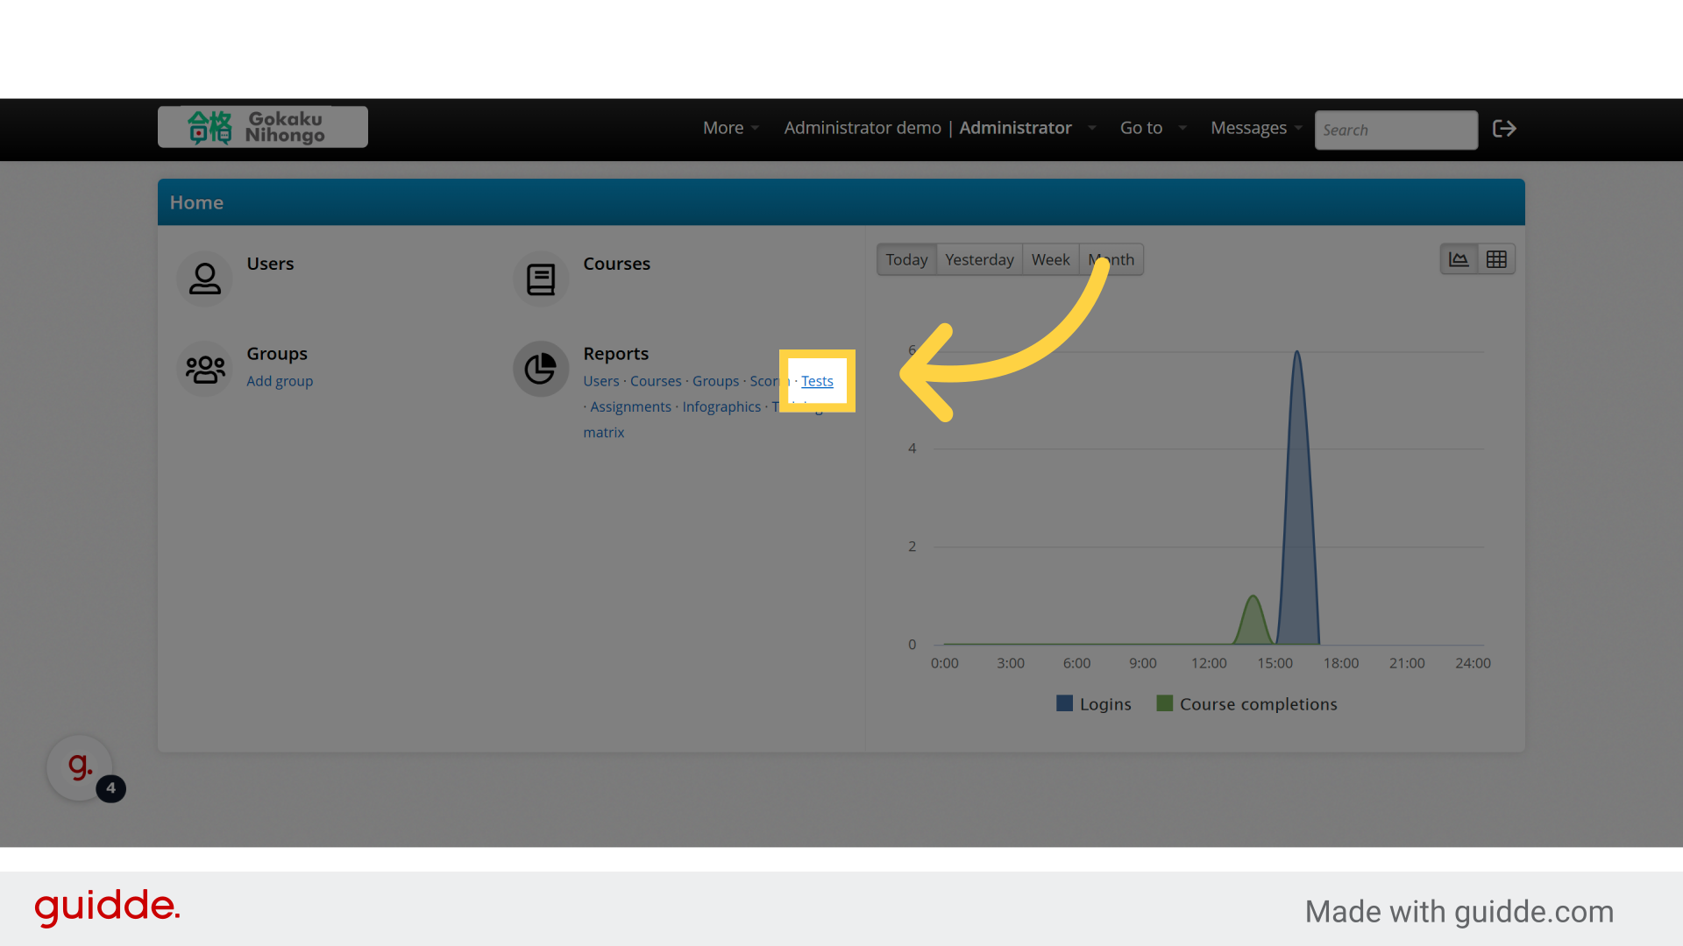Click the Search input field

coord(1395,130)
